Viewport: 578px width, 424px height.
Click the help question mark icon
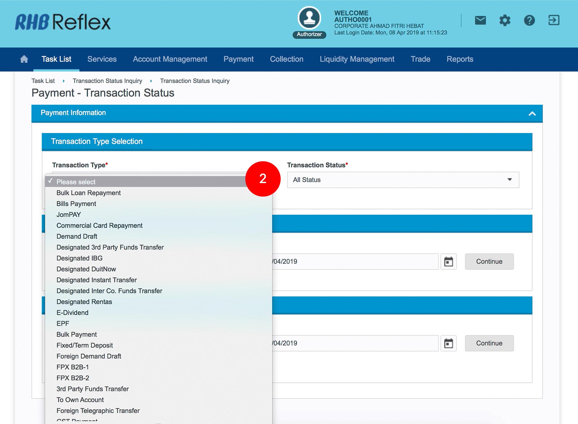pos(529,21)
